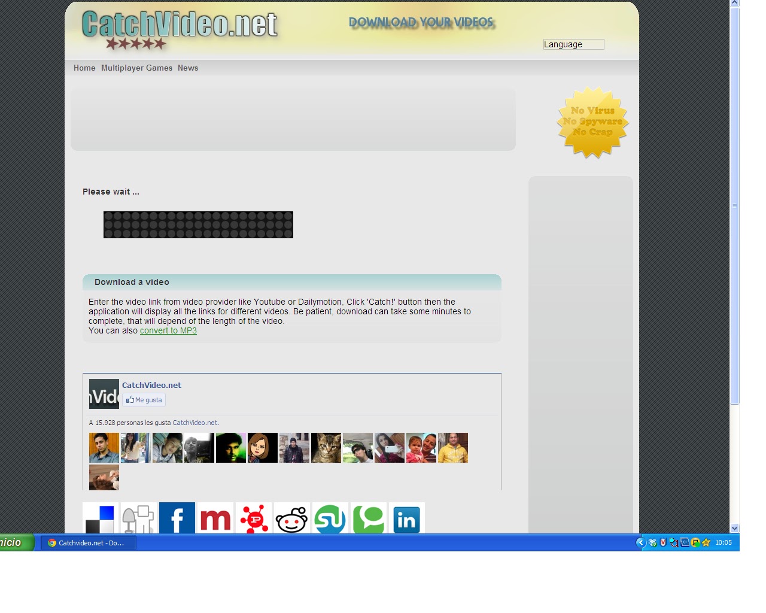Click the baby and man avatar thumbnail
This screenshot has width=766, height=613.
(x=421, y=448)
